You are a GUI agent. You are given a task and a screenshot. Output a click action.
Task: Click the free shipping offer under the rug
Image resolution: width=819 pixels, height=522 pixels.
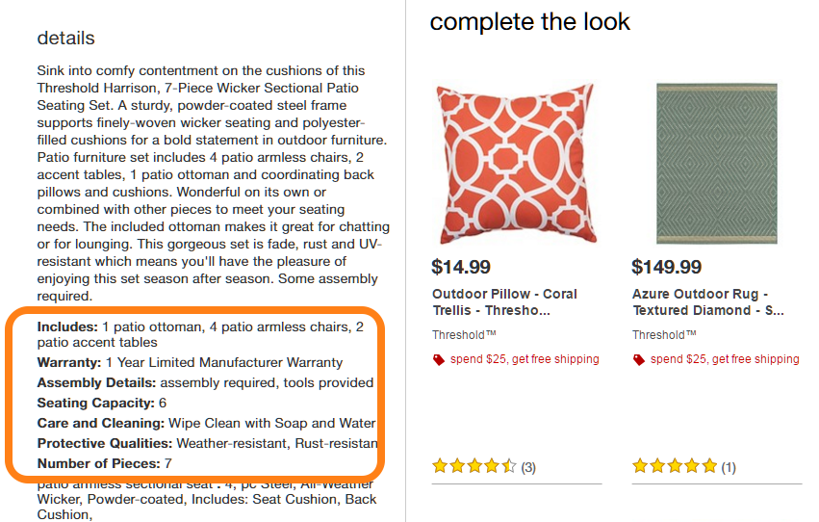[x=724, y=359]
